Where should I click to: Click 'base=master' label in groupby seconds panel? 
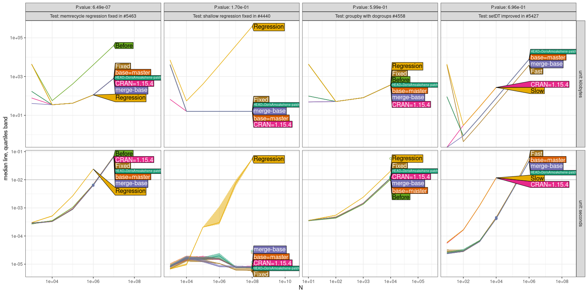(x=409, y=191)
